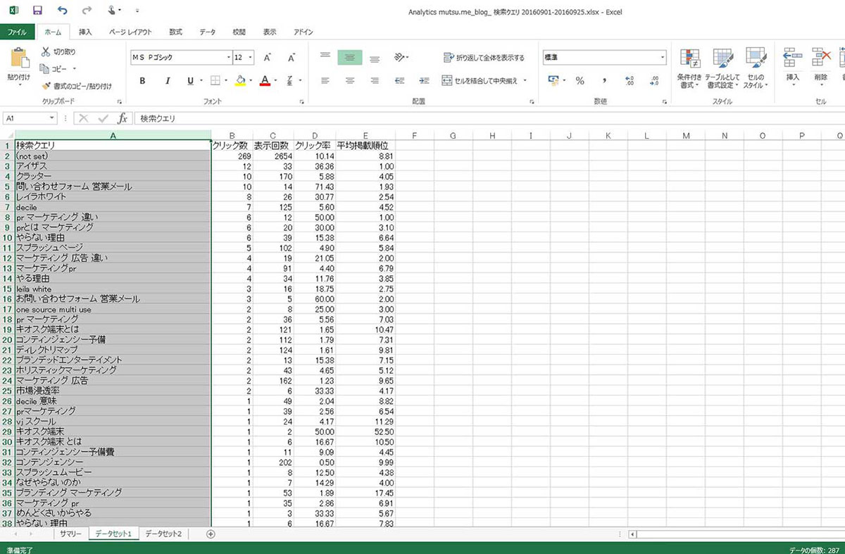Click the borders grid icon
Viewport: 845px width, 554px height.
pos(215,81)
